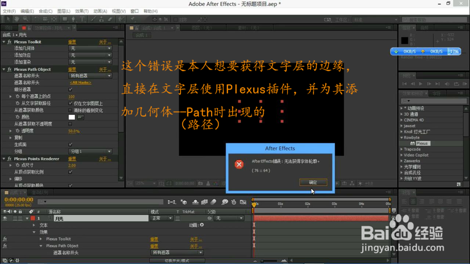Viewport: 470px width, 264px height.
Task: Toggle 仅在文字图层上 checkbox
Action: pyautogui.click(x=70, y=104)
